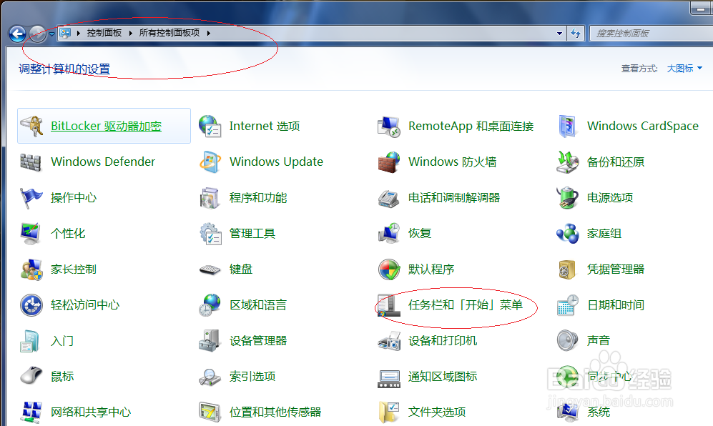Viewport: 713px width, 426px height.
Task: Expand the 大图标 view mode dropdown
Action: point(684,69)
